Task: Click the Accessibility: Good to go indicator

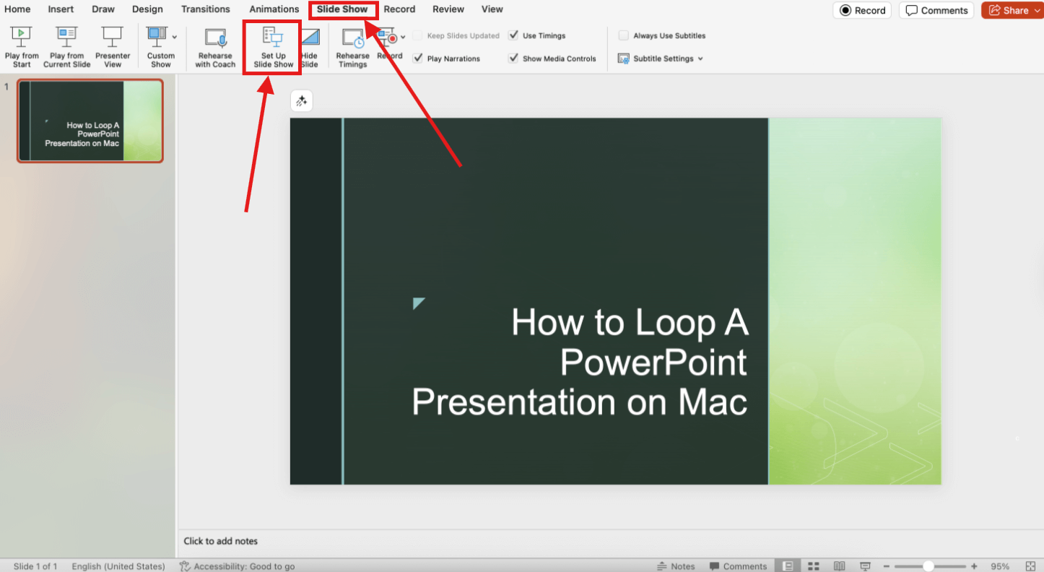Action: [237, 566]
